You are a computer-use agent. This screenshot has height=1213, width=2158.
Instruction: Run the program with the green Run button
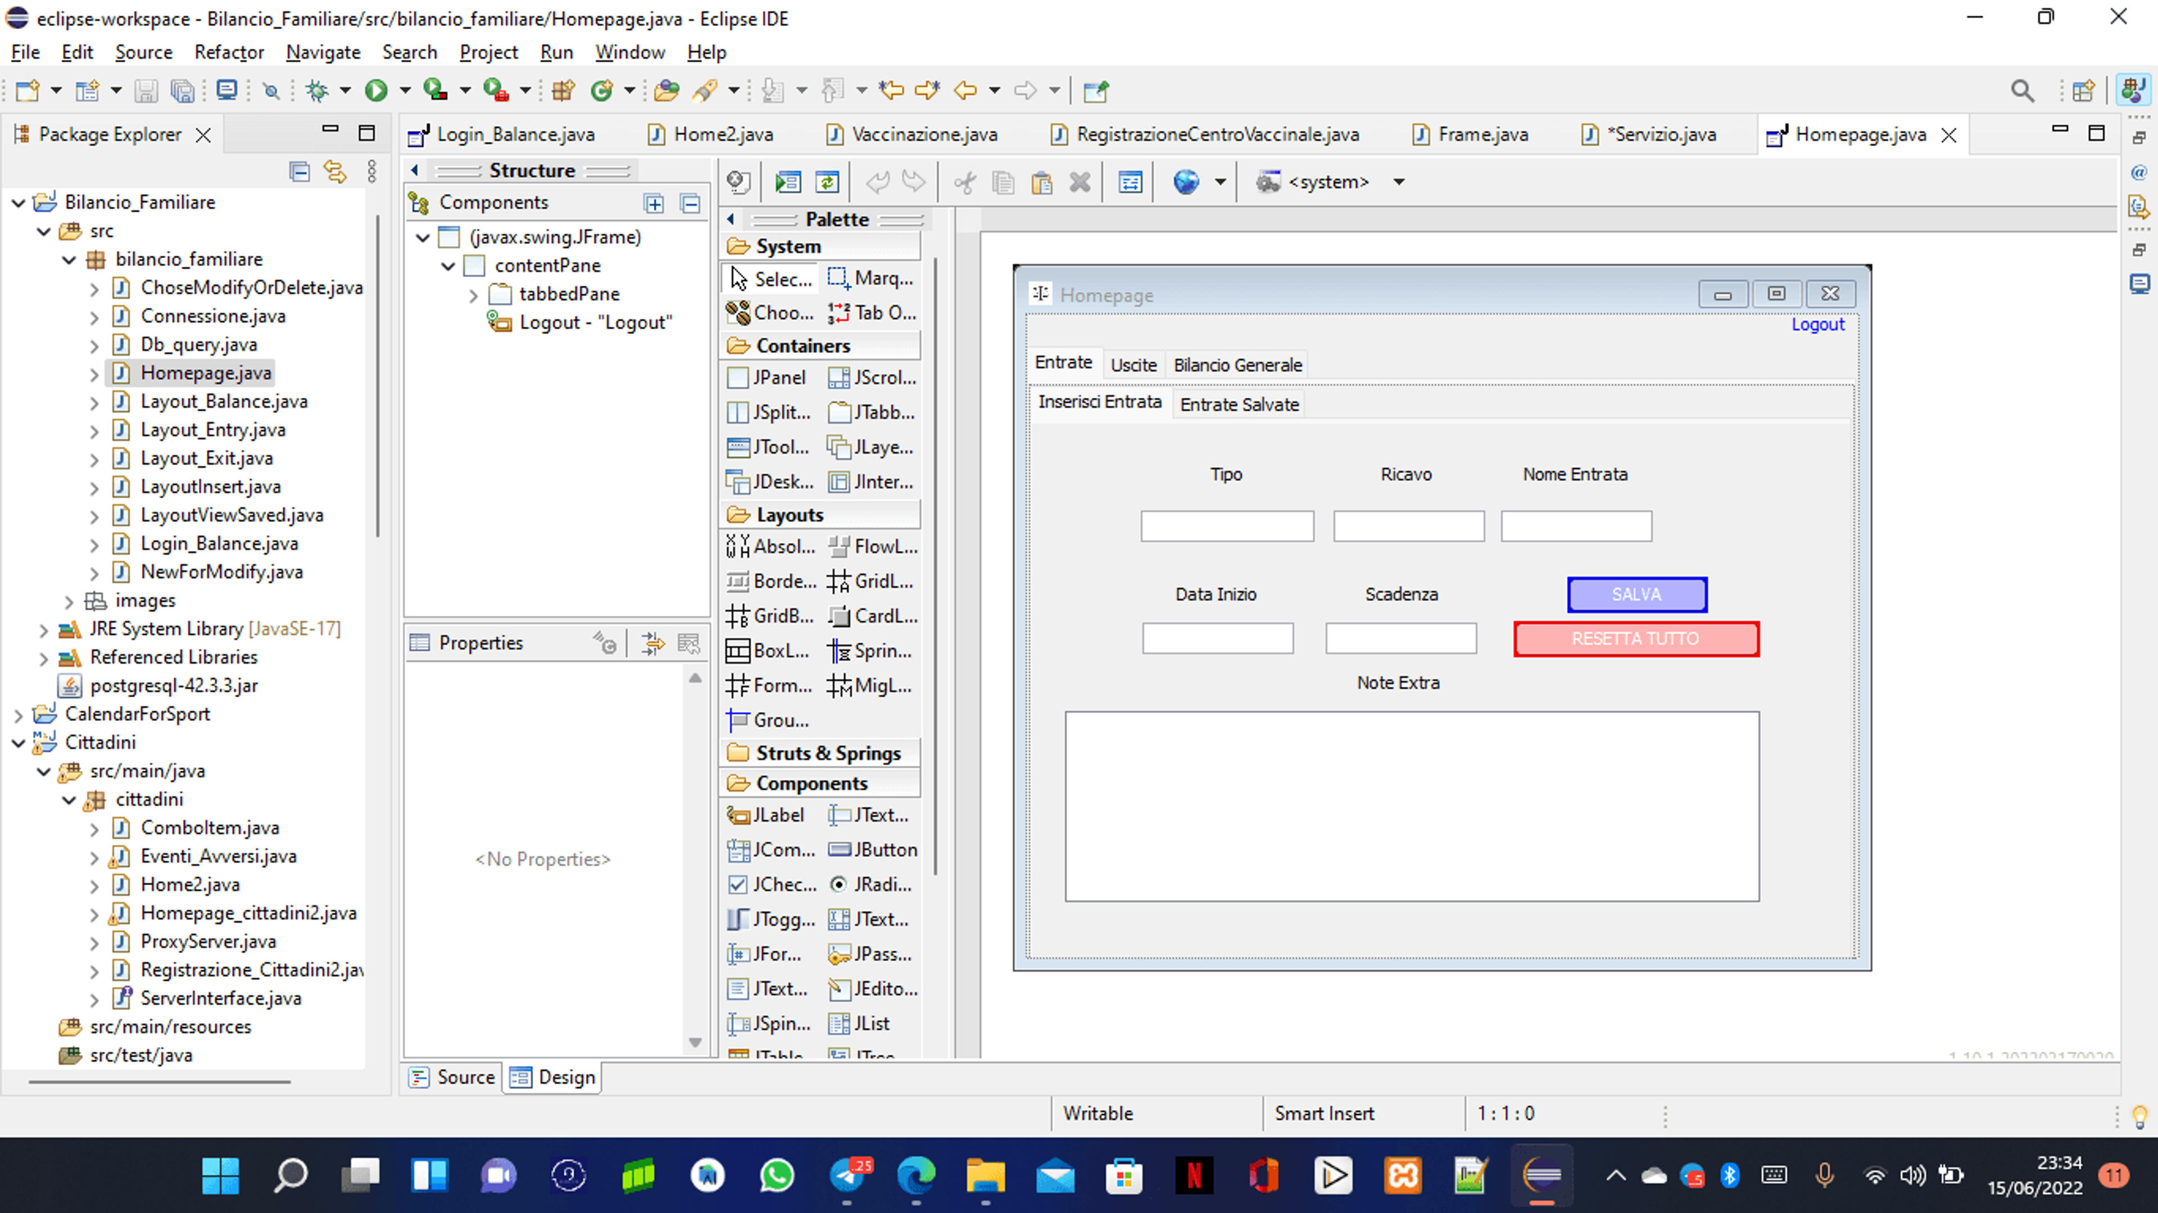[376, 90]
